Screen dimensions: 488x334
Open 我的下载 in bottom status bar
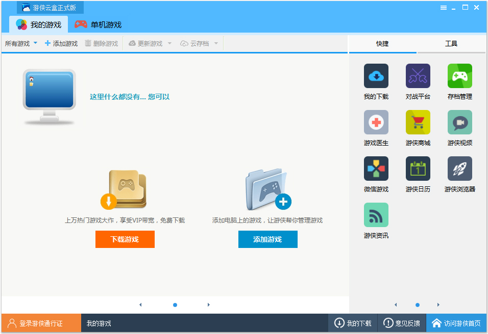353,323
